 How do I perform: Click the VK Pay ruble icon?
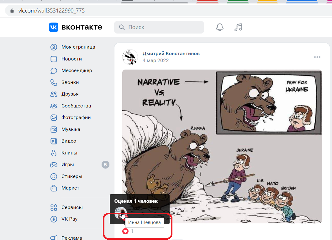(x=54, y=219)
